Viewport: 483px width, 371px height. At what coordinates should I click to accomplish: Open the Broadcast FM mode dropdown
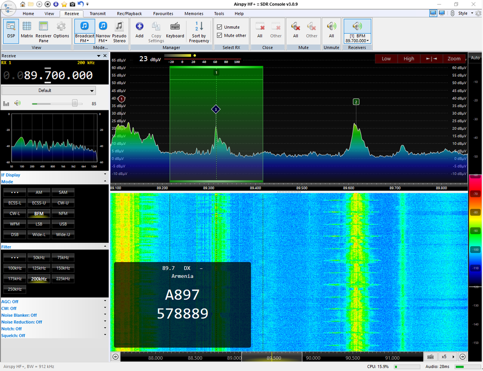coord(84,31)
